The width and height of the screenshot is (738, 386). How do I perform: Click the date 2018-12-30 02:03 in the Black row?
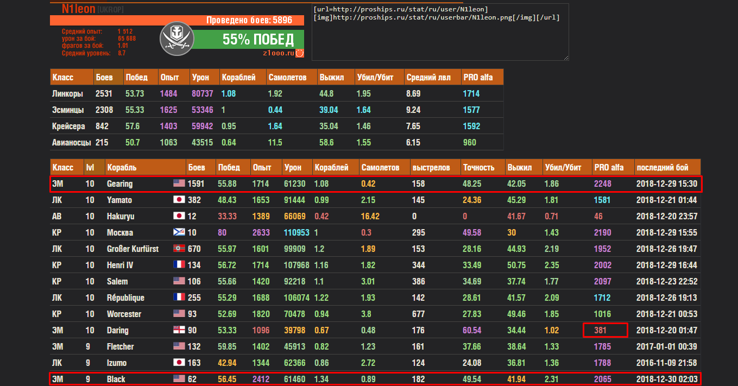click(x=666, y=379)
